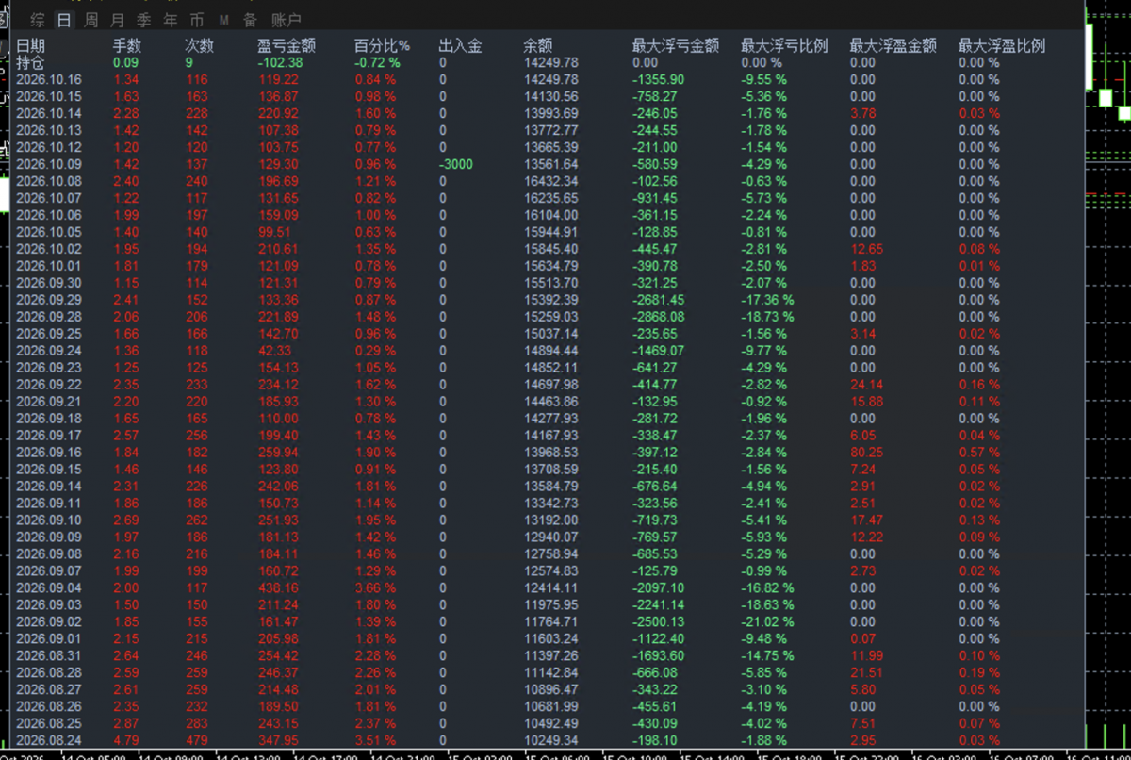Click the 余额 column header

tap(538, 45)
